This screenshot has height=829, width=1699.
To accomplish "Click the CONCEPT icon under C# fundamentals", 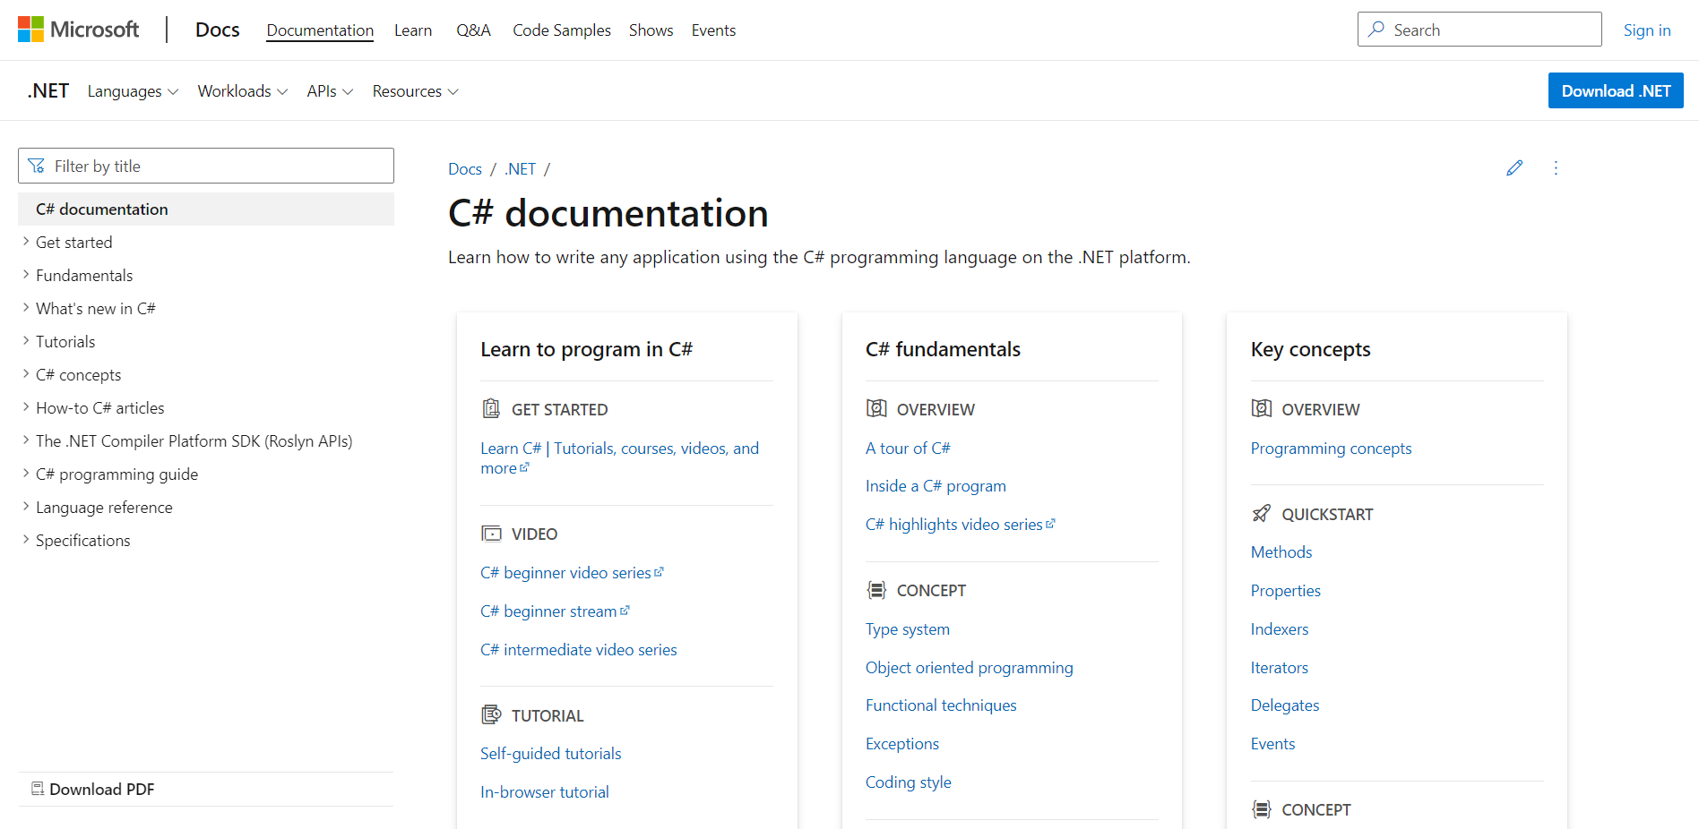I will 876,590.
